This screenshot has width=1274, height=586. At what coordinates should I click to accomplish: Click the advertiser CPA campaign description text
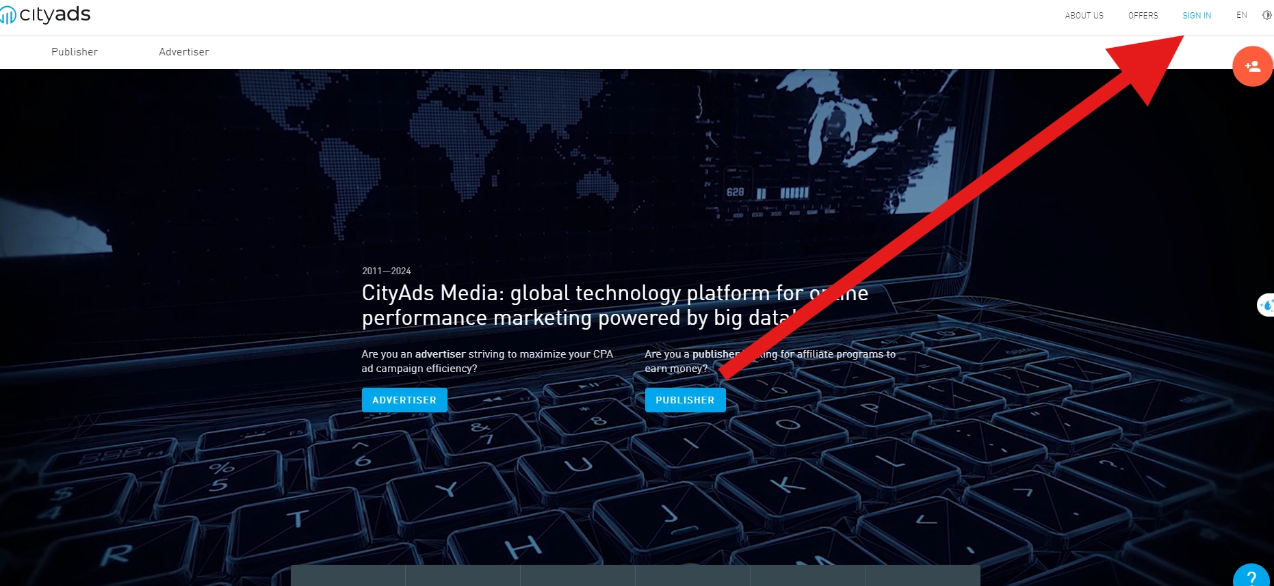click(x=487, y=361)
